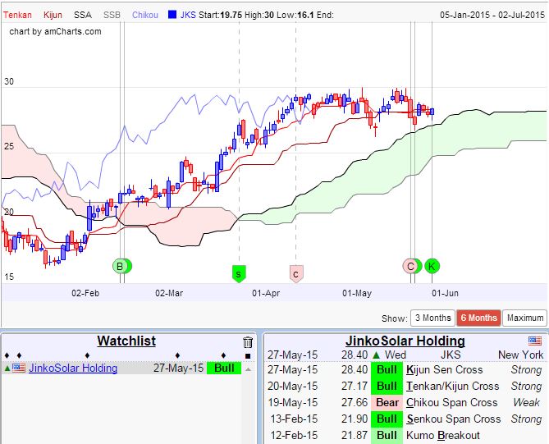
Task: Click the 01-Apr date on time axis
Action: pyautogui.click(x=266, y=294)
